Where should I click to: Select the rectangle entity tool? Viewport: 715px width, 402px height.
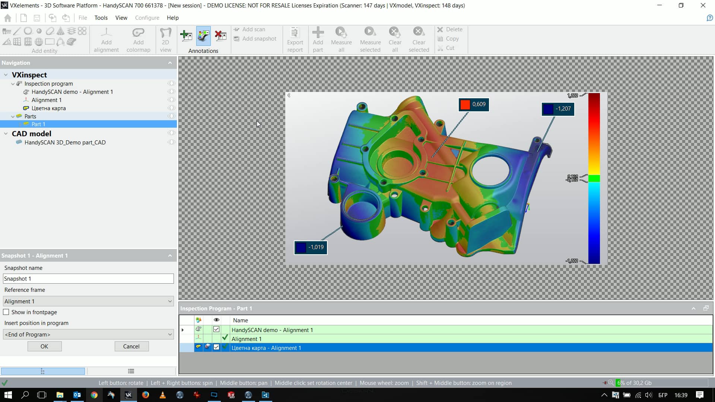(x=50, y=42)
